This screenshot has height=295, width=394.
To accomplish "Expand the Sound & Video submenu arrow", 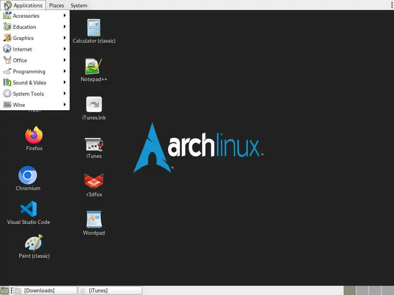I will tap(65, 82).
